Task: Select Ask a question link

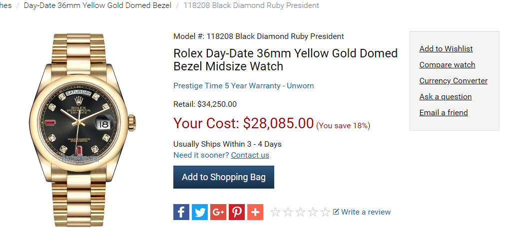Action: tap(446, 97)
